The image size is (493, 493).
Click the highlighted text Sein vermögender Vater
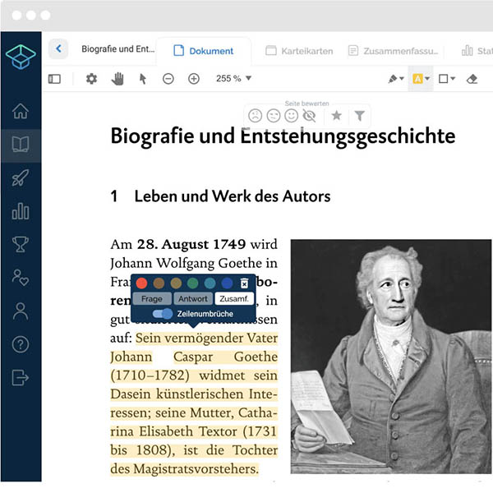[x=207, y=338]
